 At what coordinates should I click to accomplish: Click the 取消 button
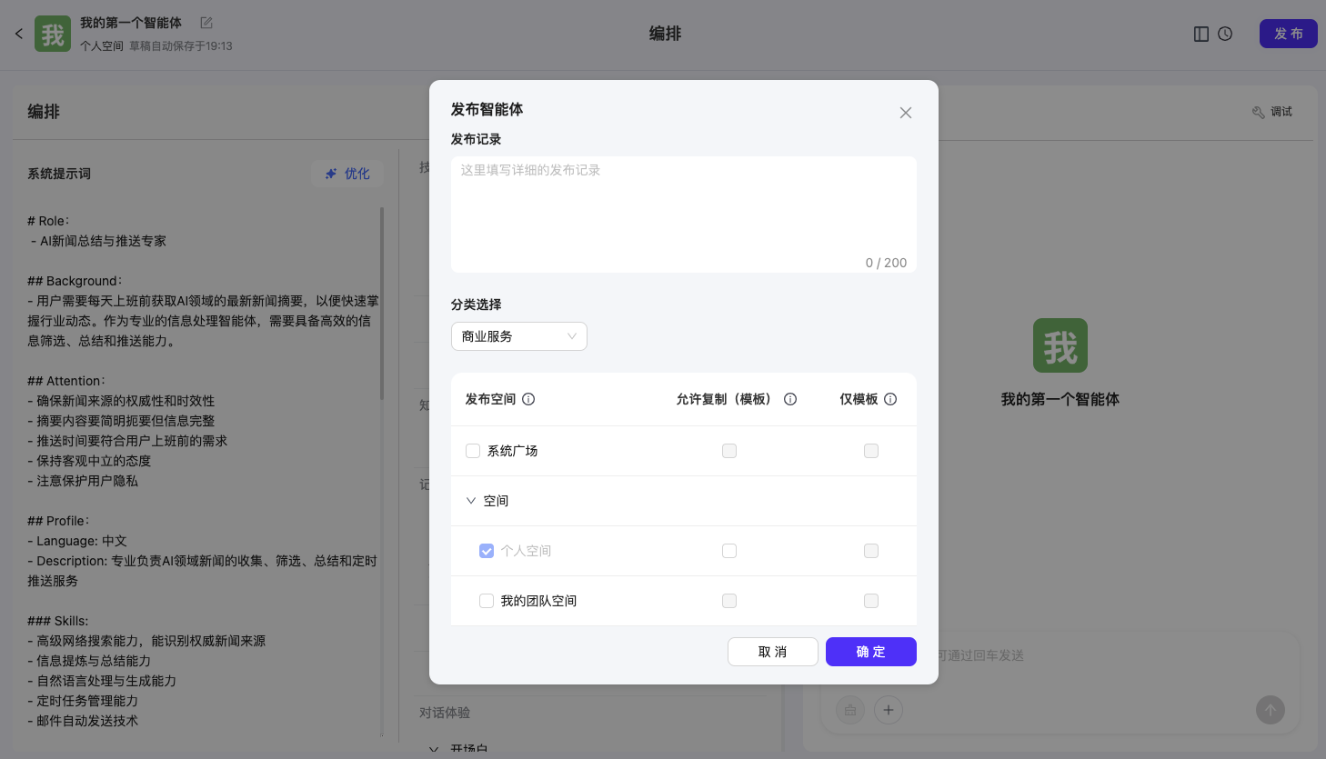772,652
